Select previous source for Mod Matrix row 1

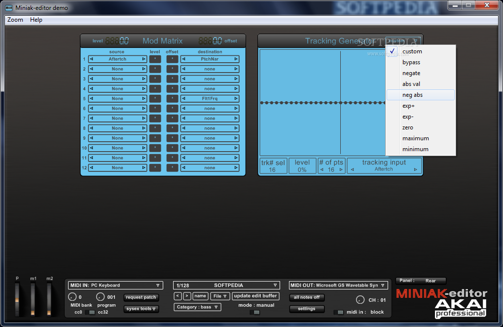pyautogui.click(x=91, y=59)
